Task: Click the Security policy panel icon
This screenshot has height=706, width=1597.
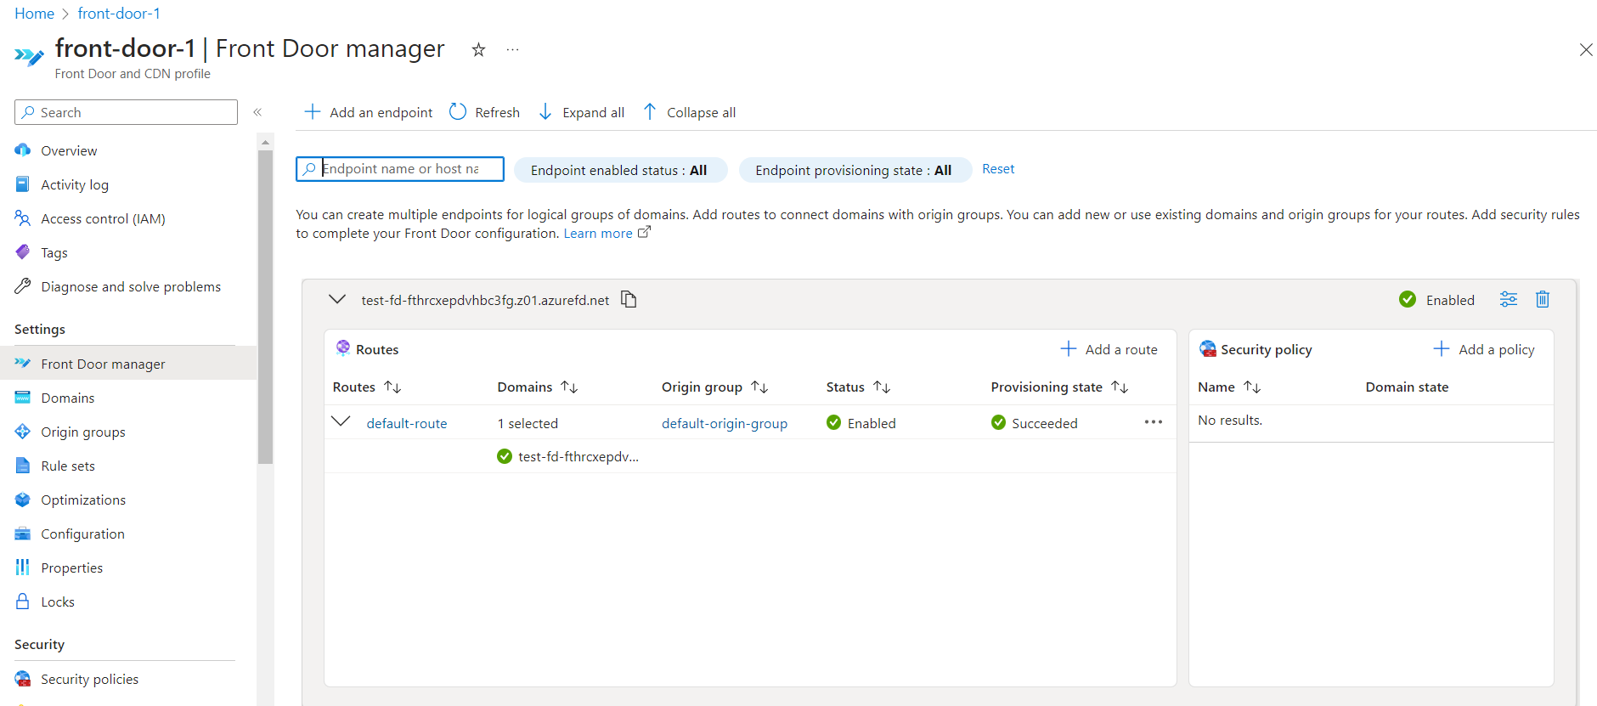Action: 1207,348
